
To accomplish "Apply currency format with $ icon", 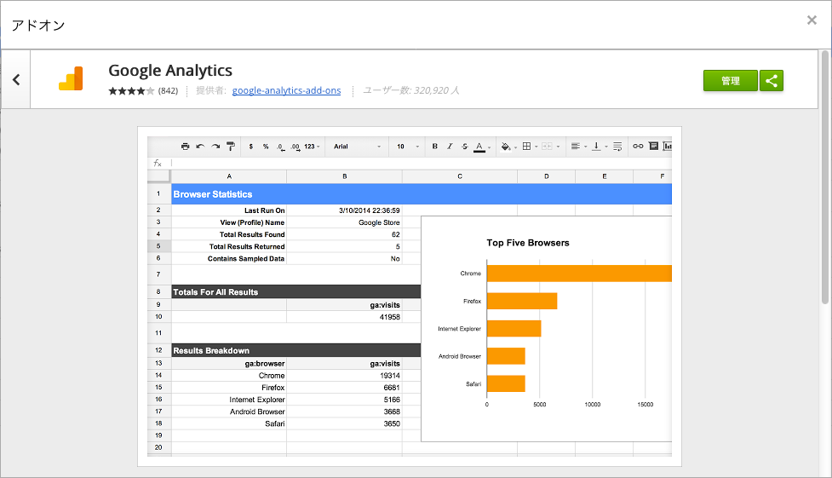I will click(251, 146).
